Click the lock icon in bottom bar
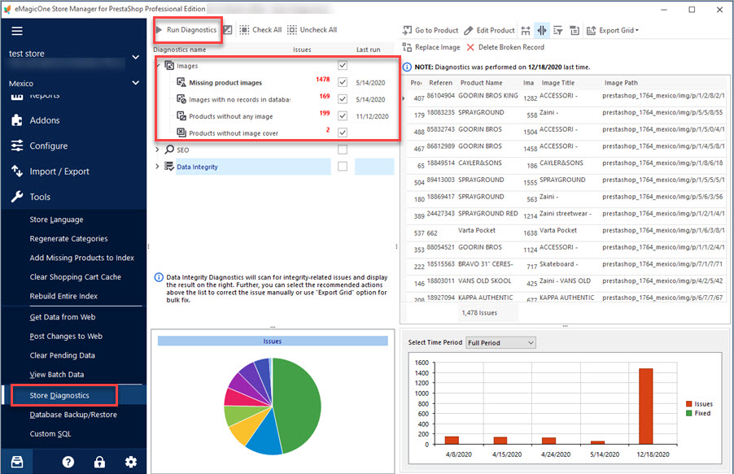 pos(99,463)
